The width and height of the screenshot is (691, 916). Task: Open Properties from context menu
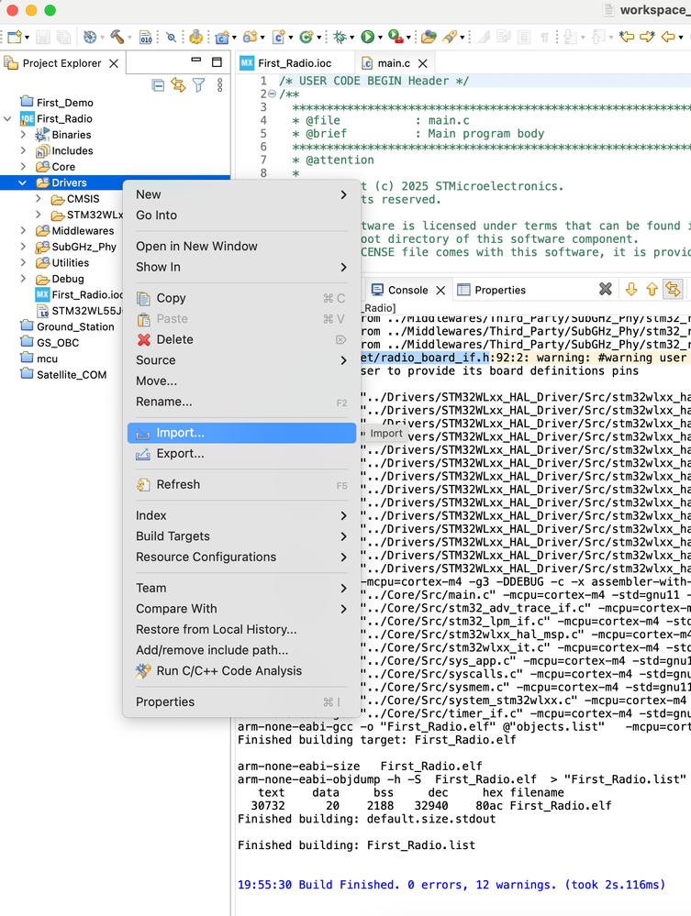[241, 701]
